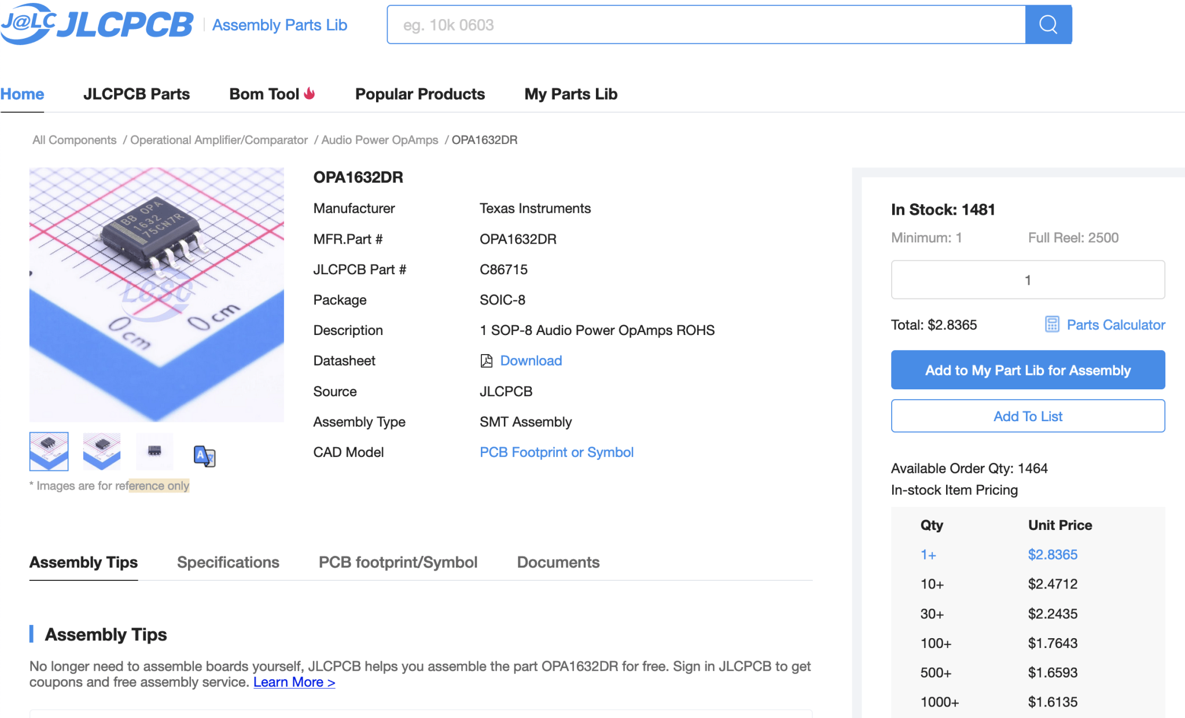1185x718 pixels.
Task: Focus the parts search input field
Action: 706,24
